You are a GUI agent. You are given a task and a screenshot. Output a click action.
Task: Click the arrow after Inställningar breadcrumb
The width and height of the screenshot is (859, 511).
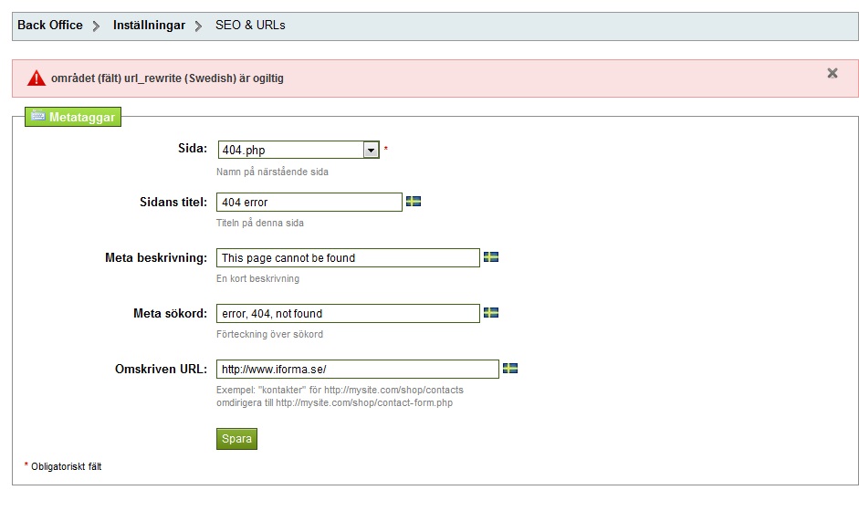tap(198, 26)
